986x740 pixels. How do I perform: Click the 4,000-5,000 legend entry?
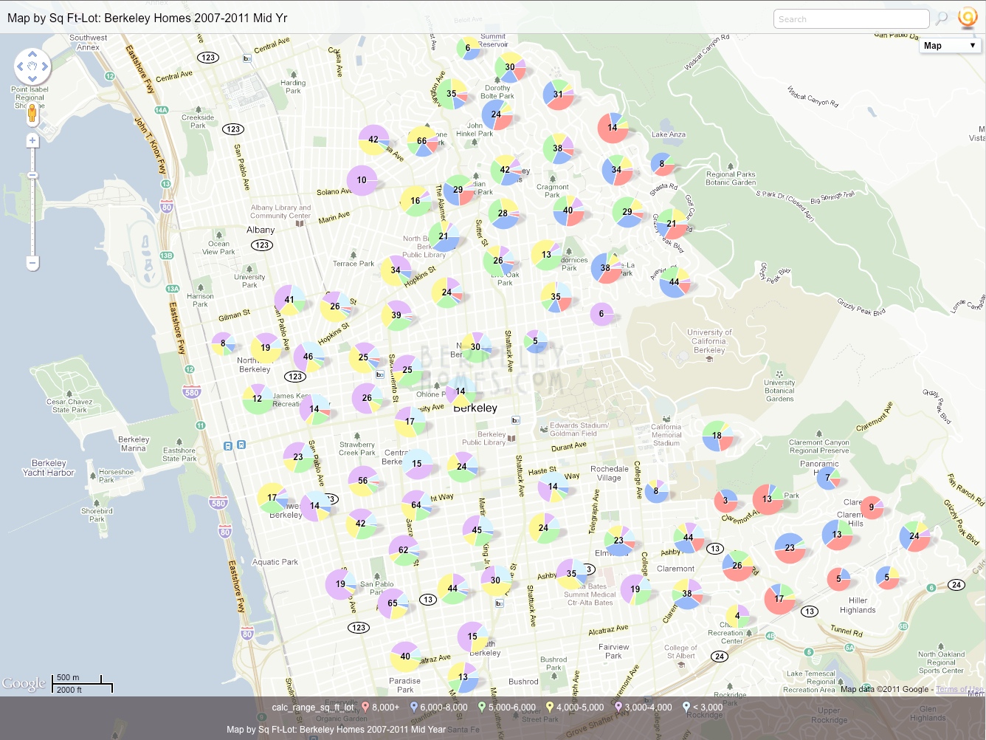coord(575,708)
